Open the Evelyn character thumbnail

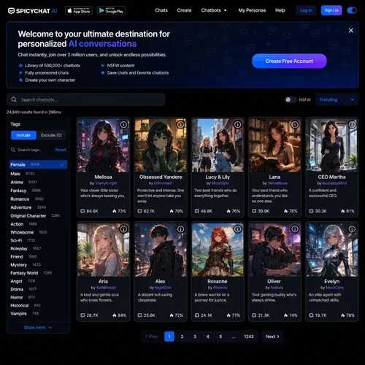point(332,250)
